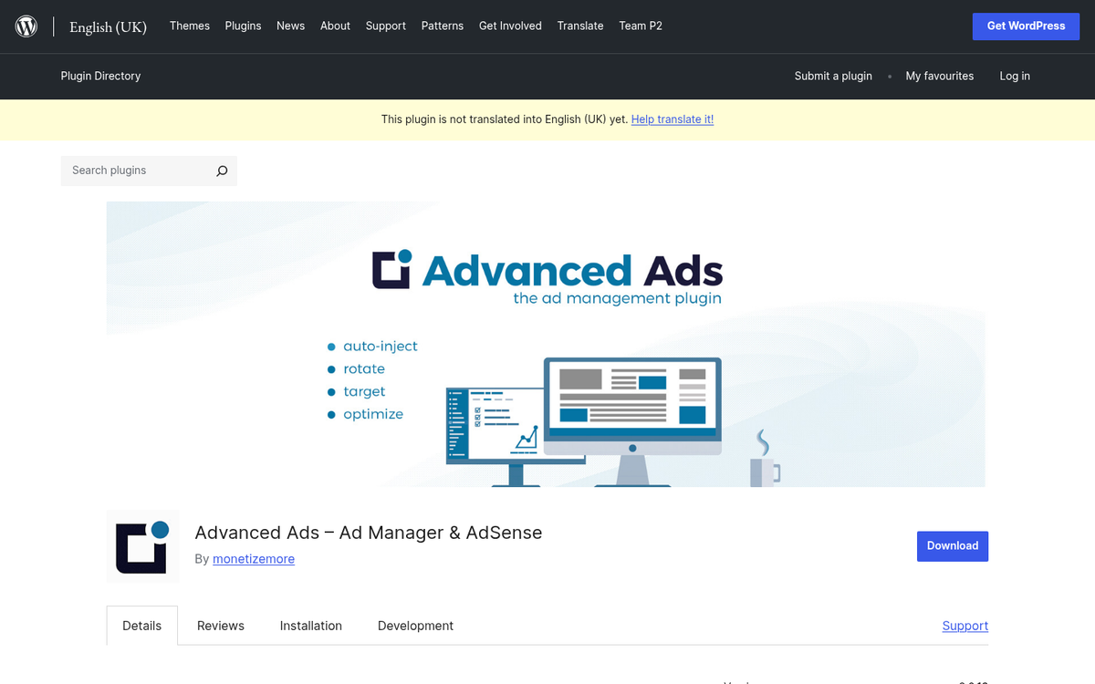
Task: Open the Patterns section
Action: (443, 26)
